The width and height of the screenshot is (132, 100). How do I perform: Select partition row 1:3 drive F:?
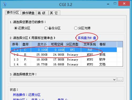click(x=64, y=60)
